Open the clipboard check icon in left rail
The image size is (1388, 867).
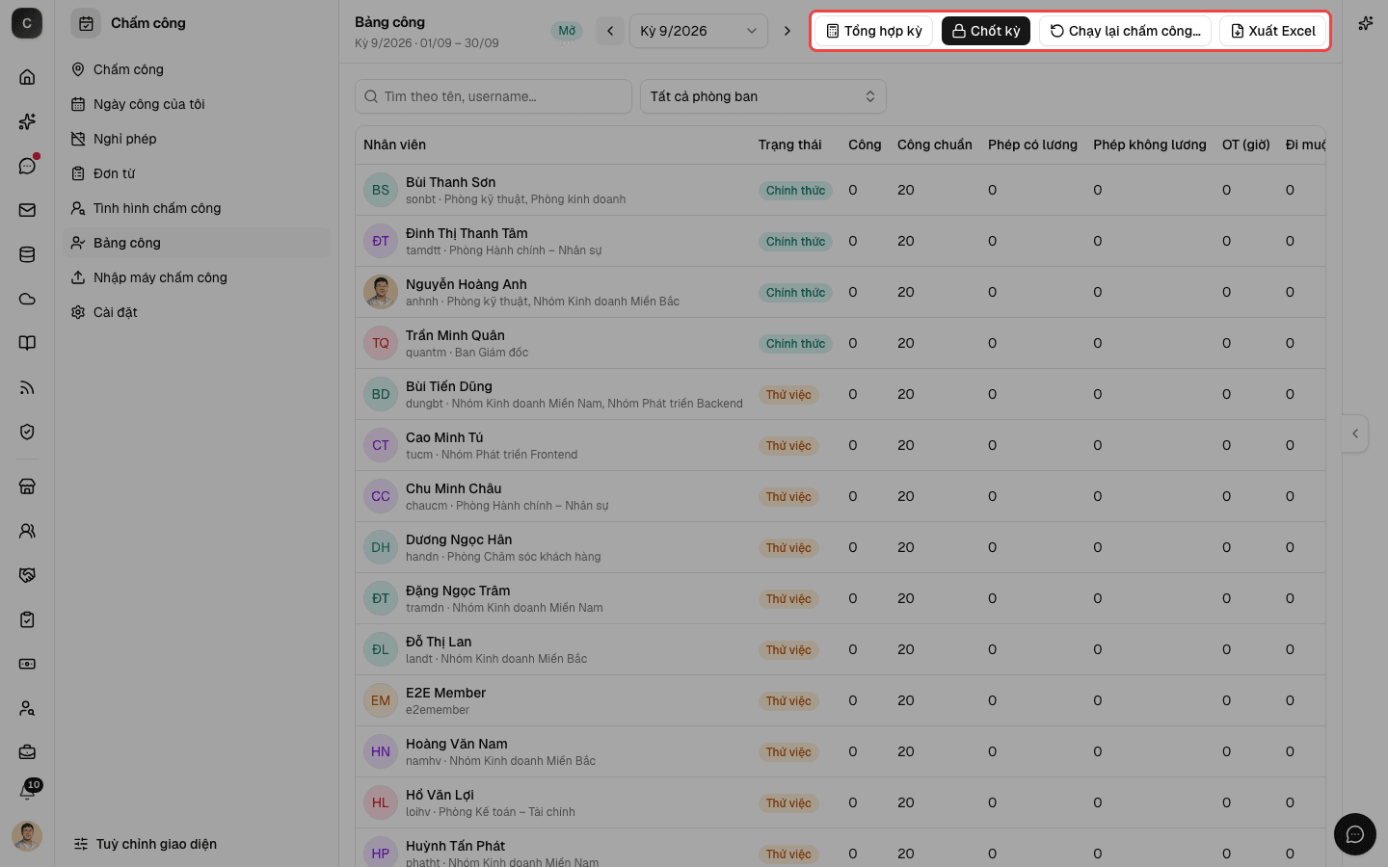pos(27,619)
